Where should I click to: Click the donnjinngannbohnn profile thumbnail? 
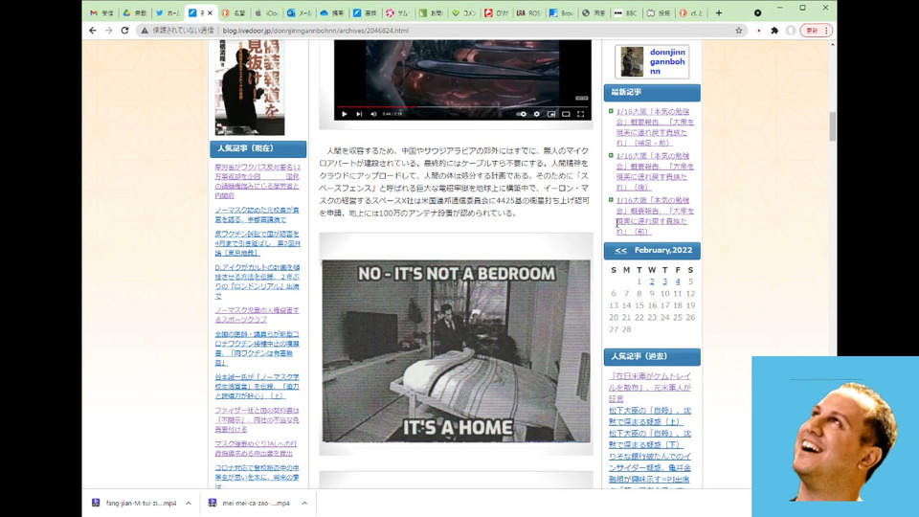(x=632, y=61)
